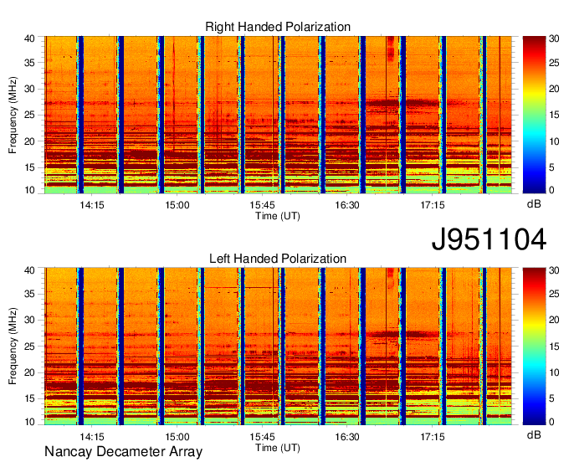This screenshot has width=569, height=462.
Task: Click the 20 MHz tick label on upper plot
Action: (x=30, y=141)
